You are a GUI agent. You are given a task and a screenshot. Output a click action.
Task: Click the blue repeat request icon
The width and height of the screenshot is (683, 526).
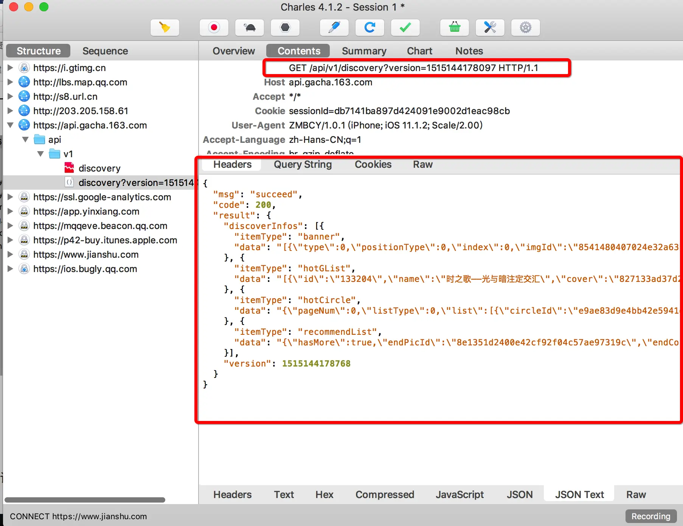click(x=370, y=27)
